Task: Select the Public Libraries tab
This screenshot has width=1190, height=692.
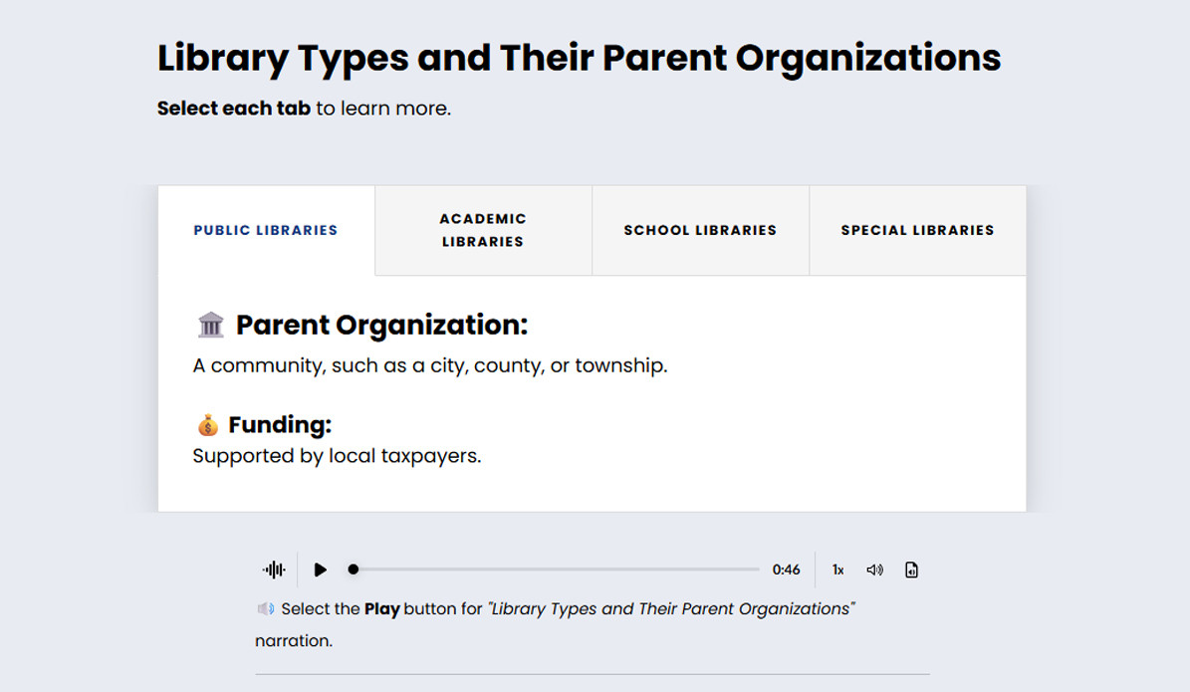Action: (266, 230)
